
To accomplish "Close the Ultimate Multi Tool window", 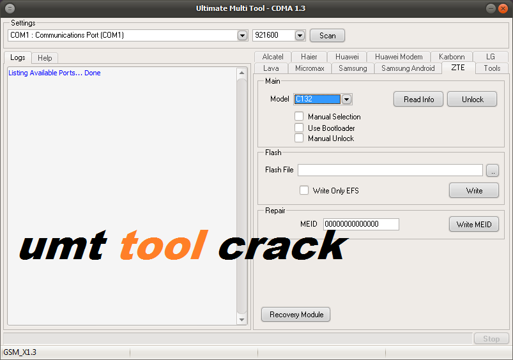I will tap(503, 8).
